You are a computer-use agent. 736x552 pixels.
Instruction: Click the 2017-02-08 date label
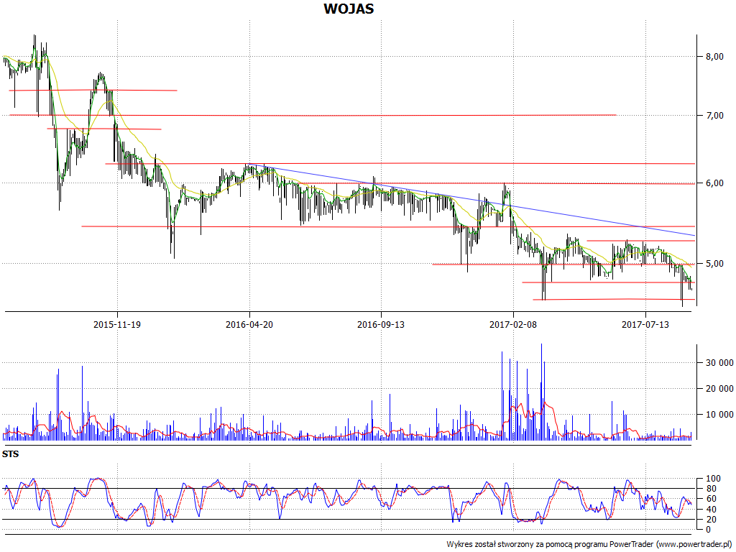[x=513, y=324]
